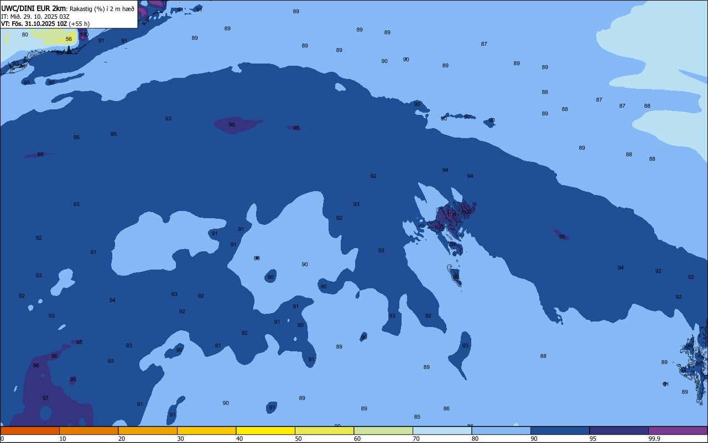Viewport: 708px width, 443px height.
Task: Click the '60' label on the legend scale
Action: pos(357,439)
